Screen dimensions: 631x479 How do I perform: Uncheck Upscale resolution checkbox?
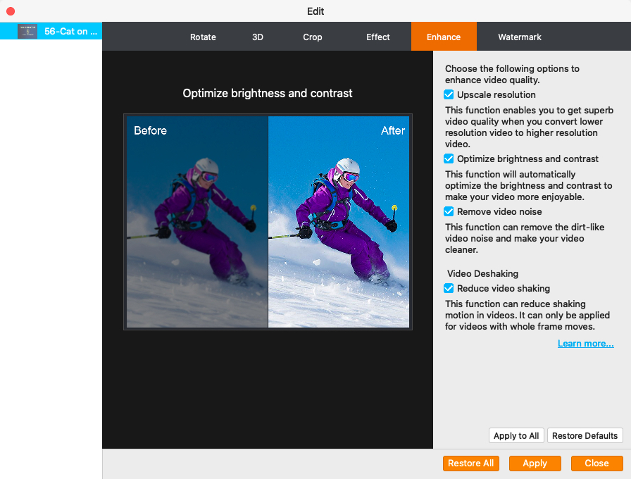449,94
